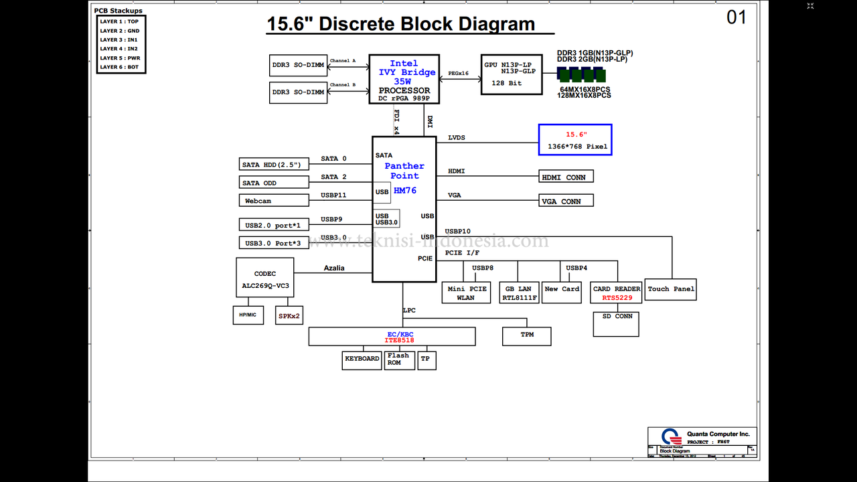
Task: Click page number '01'
Action: (736, 17)
